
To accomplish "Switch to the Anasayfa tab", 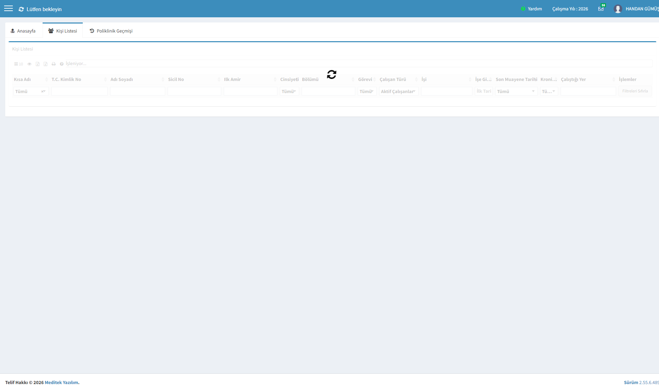I will [23, 31].
